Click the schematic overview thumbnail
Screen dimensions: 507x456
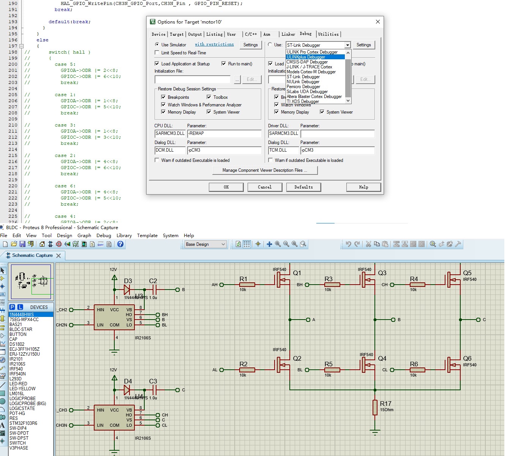(x=31, y=282)
